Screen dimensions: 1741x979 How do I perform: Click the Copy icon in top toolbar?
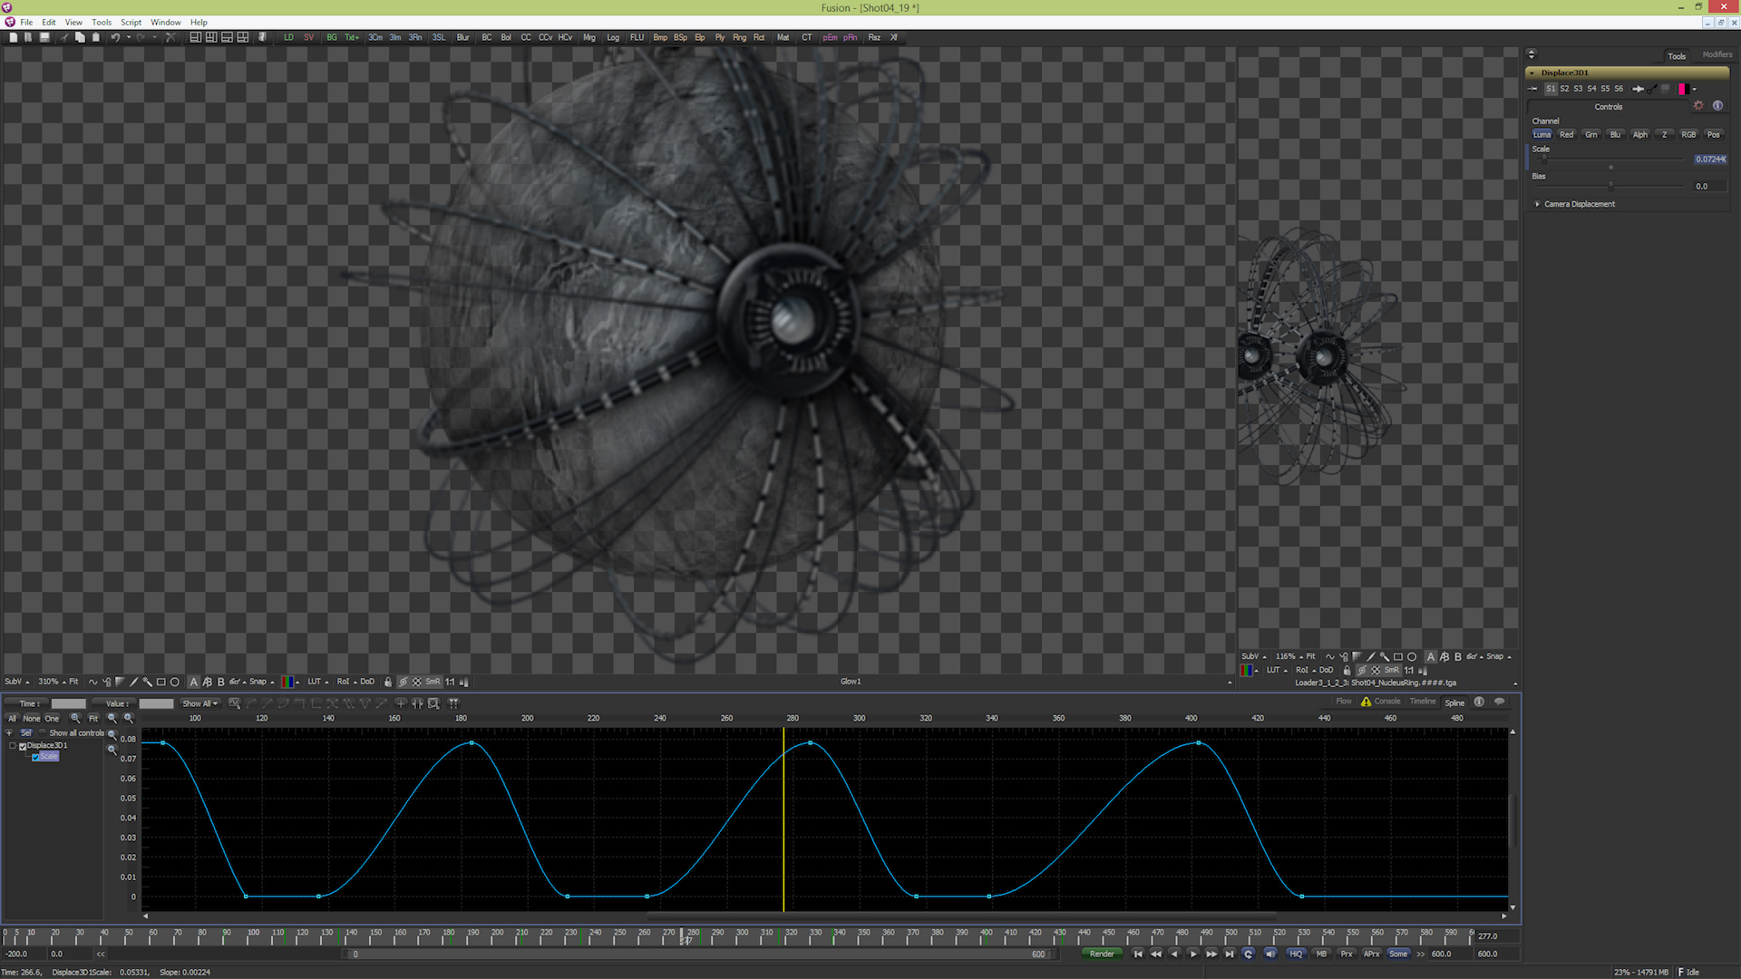click(80, 37)
